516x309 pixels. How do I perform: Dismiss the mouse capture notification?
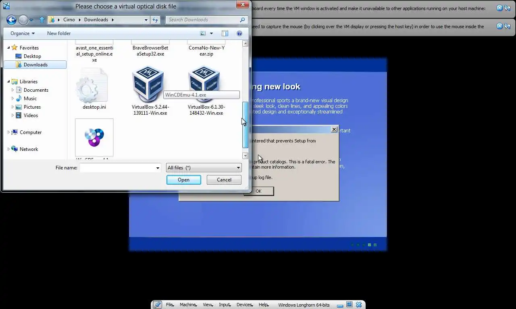coord(500,26)
